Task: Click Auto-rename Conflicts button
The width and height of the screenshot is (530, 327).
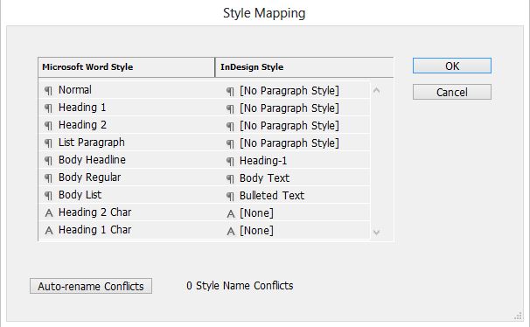Action: [x=91, y=286]
